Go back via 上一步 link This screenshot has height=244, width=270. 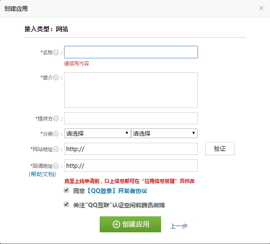[179, 226]
